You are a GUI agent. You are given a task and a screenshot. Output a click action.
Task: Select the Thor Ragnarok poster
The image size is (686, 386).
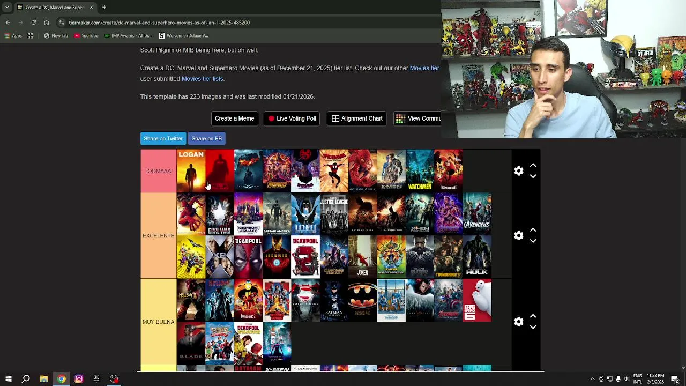coord(391,257)
